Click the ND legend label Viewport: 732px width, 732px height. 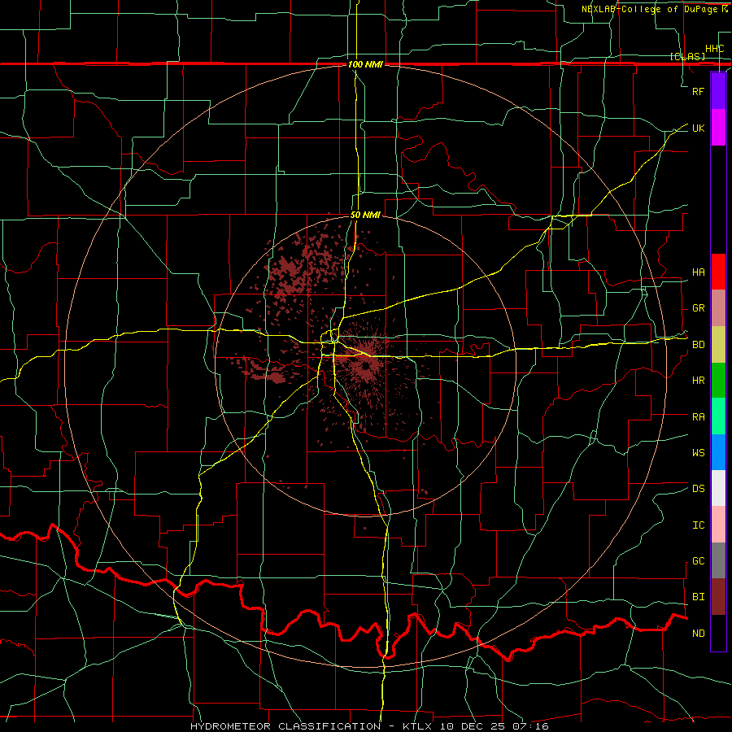698,634
